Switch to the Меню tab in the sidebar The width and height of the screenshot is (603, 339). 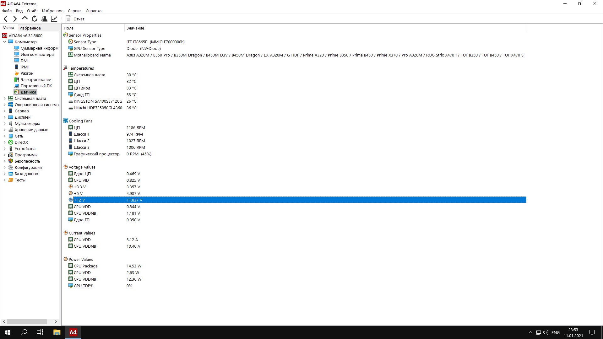[8, 28]
